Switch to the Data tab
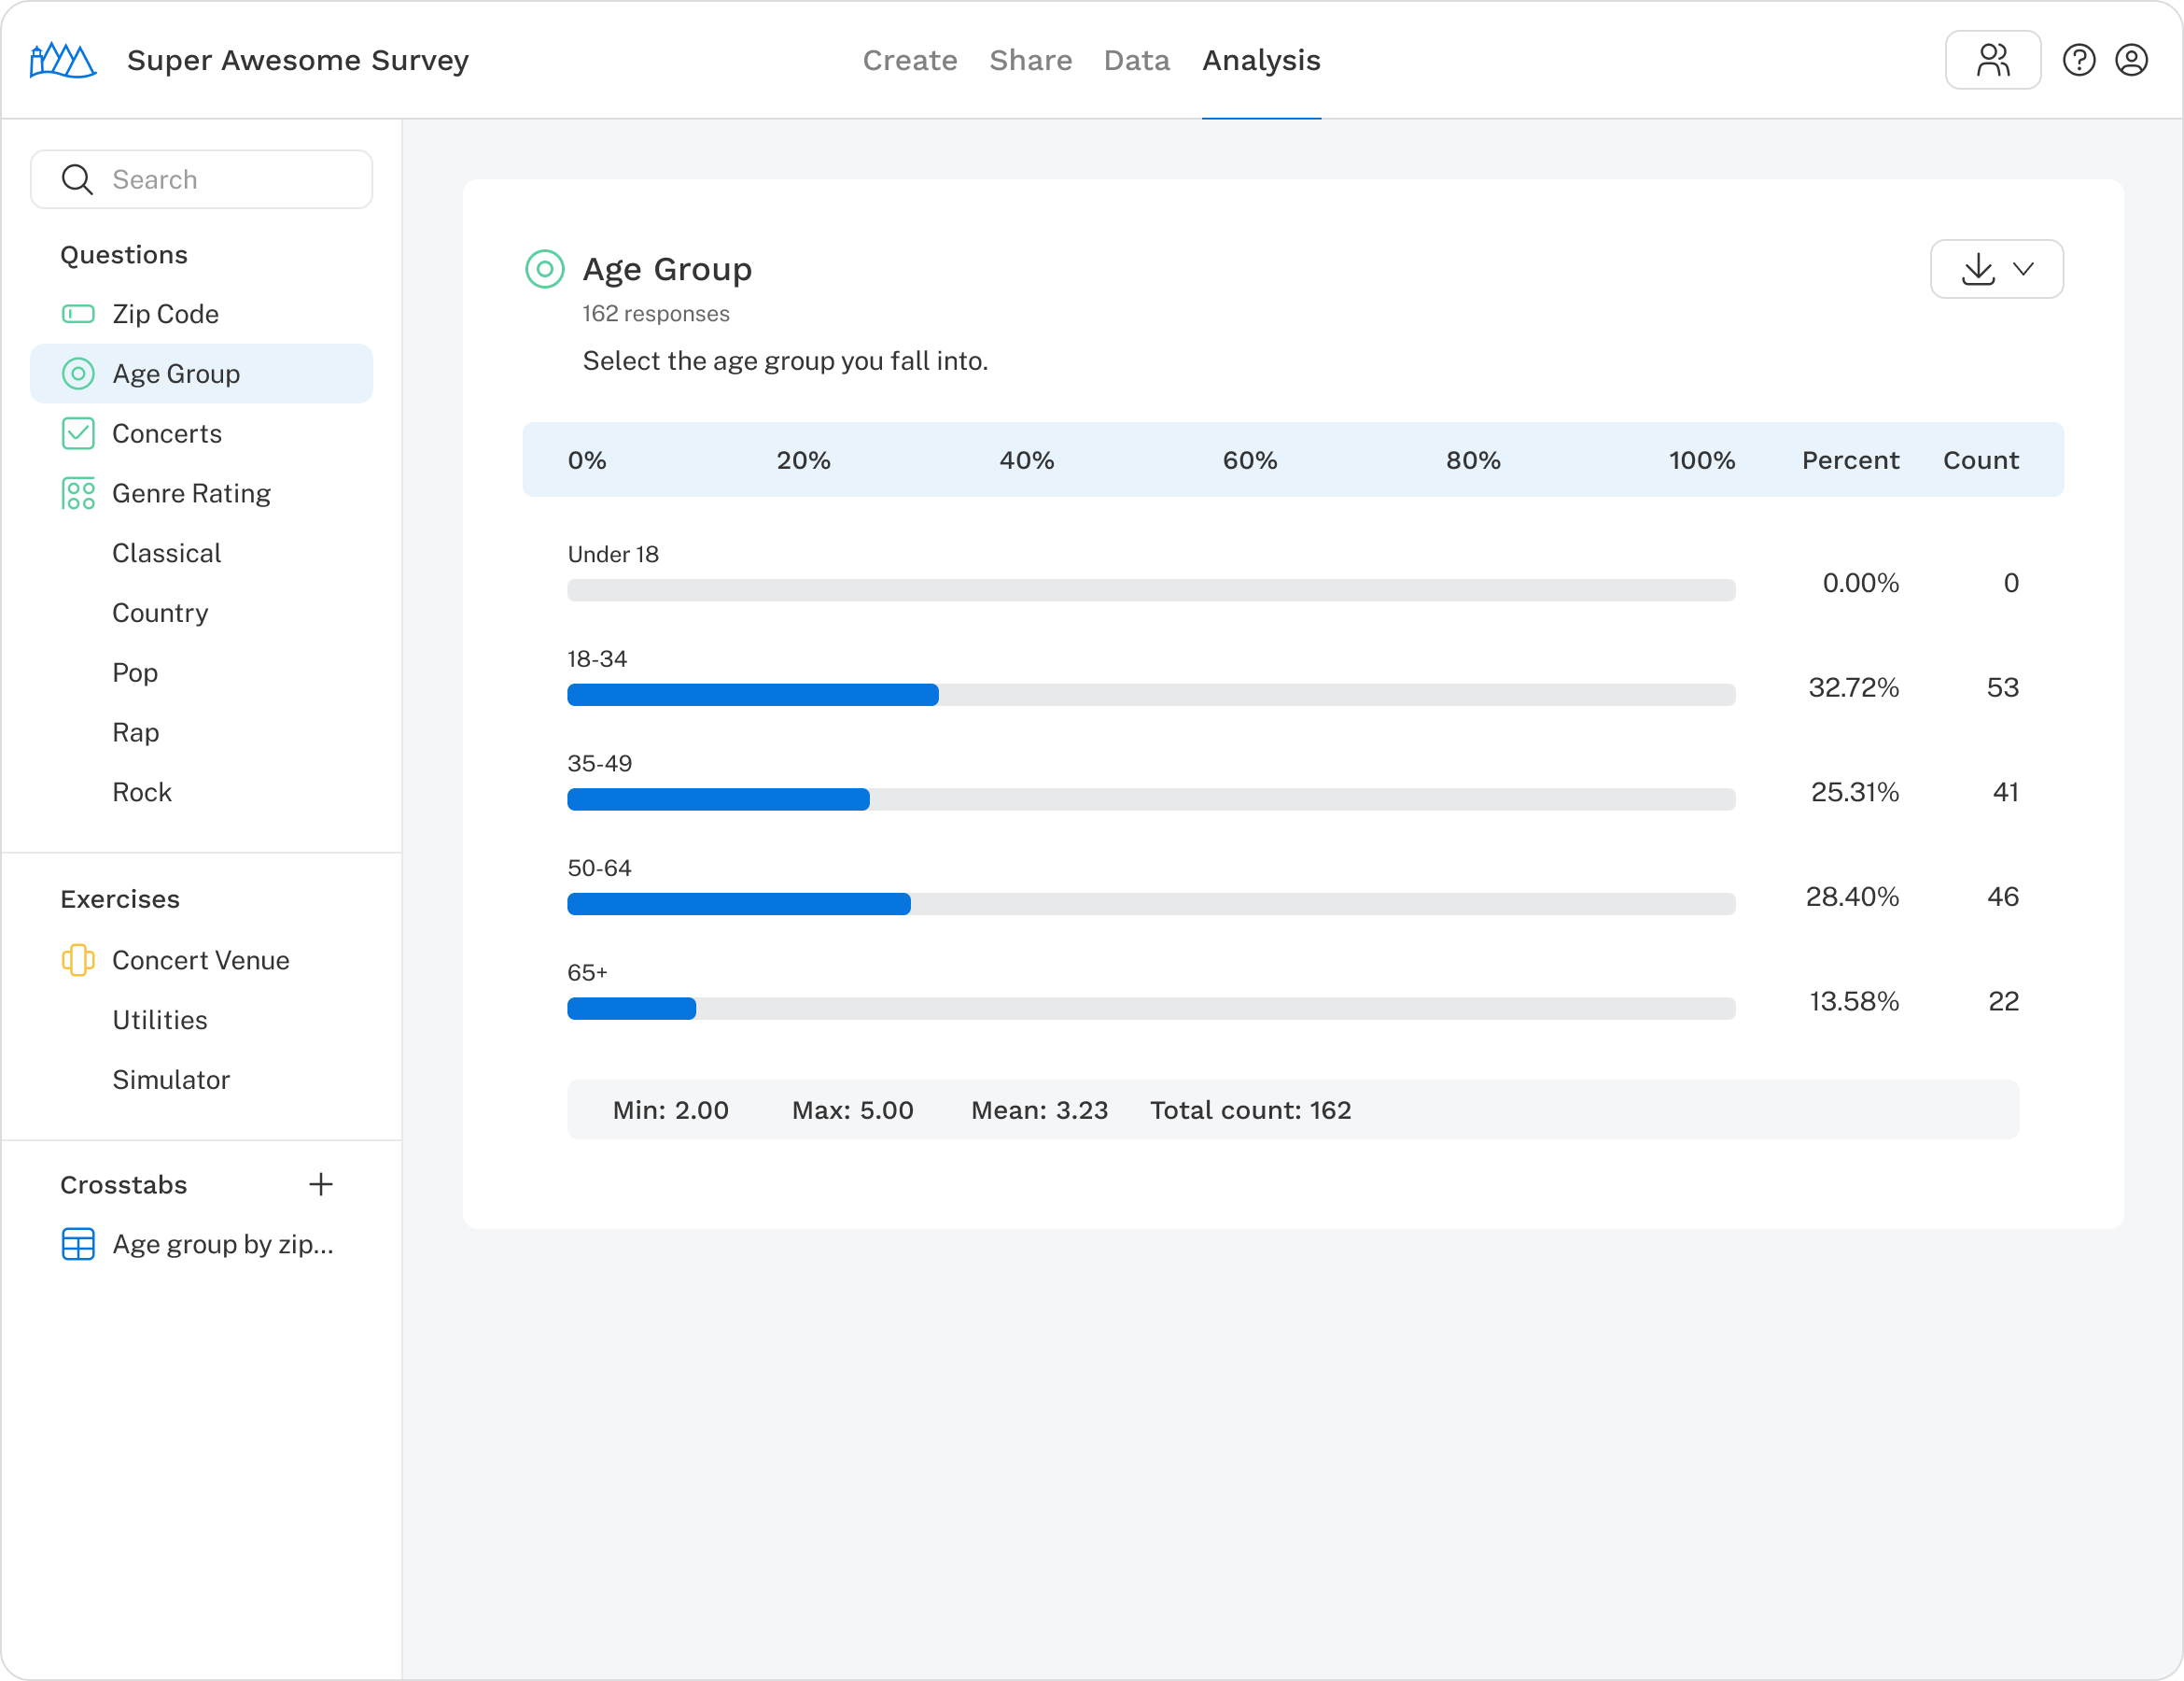The image size is (2184, 1681). tap(1136, 60)
